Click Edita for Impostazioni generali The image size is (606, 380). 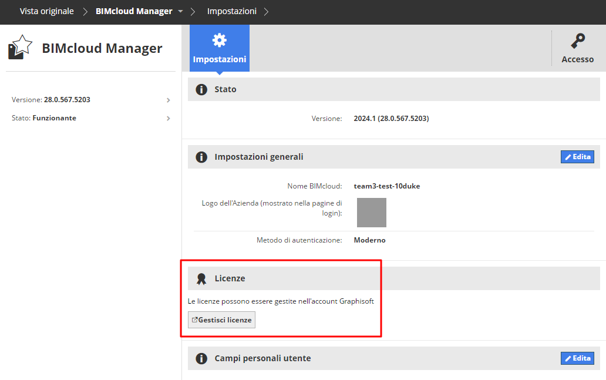(577, 157)
